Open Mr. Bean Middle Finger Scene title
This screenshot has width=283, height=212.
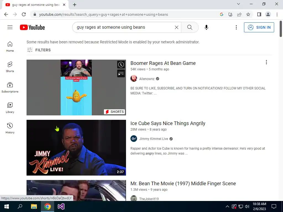[183, 184]
